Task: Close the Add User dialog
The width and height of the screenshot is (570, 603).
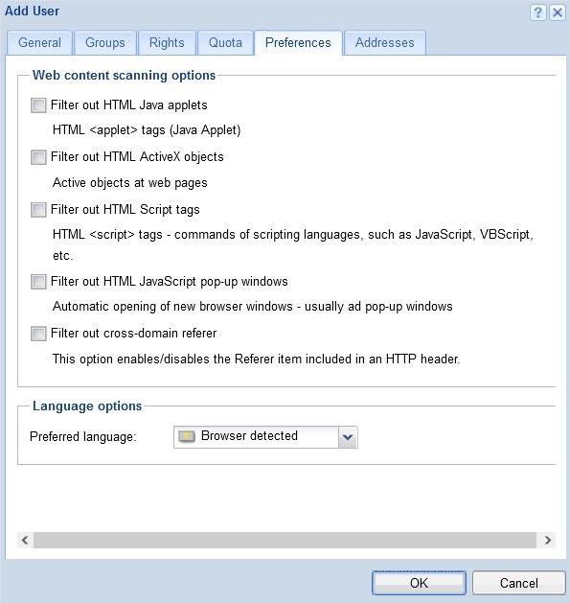Action: click(x=557, y=12)
